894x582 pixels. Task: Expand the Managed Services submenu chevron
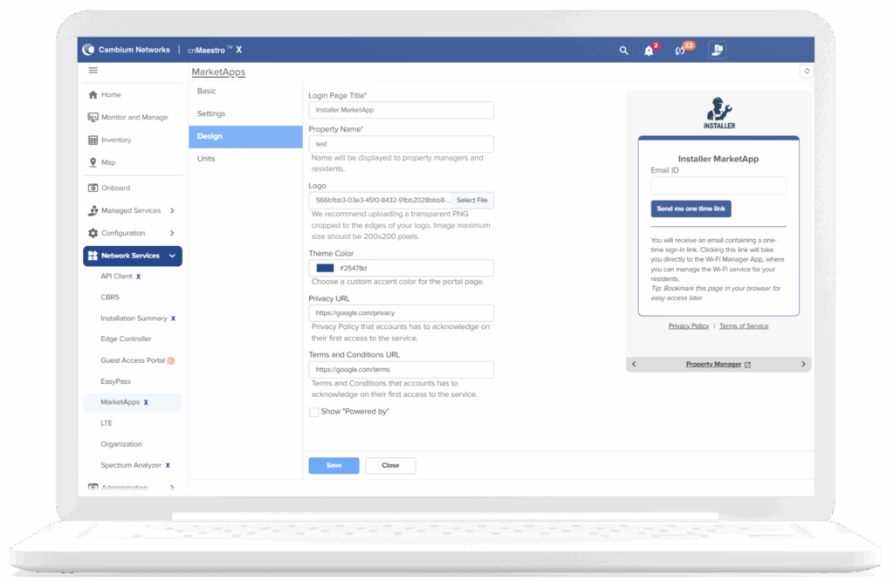pos(172,211)
